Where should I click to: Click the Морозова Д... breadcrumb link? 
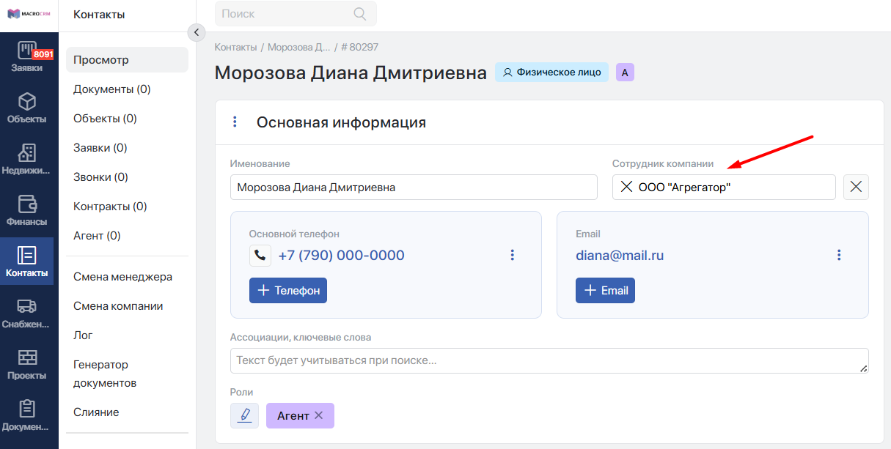[x=299, y=47]
